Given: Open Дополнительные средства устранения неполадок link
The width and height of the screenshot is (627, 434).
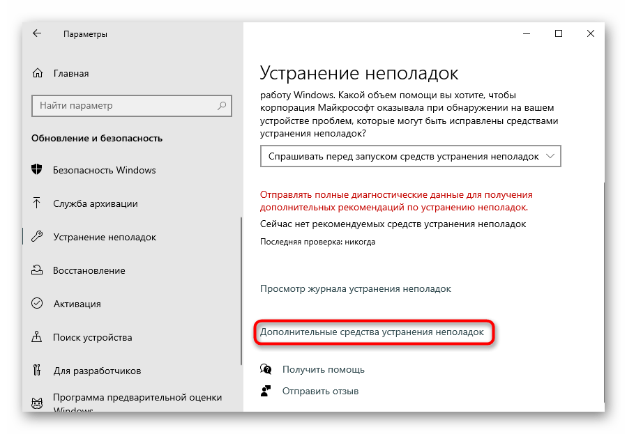Looking at the screenshot, I should tap(372, 332).
